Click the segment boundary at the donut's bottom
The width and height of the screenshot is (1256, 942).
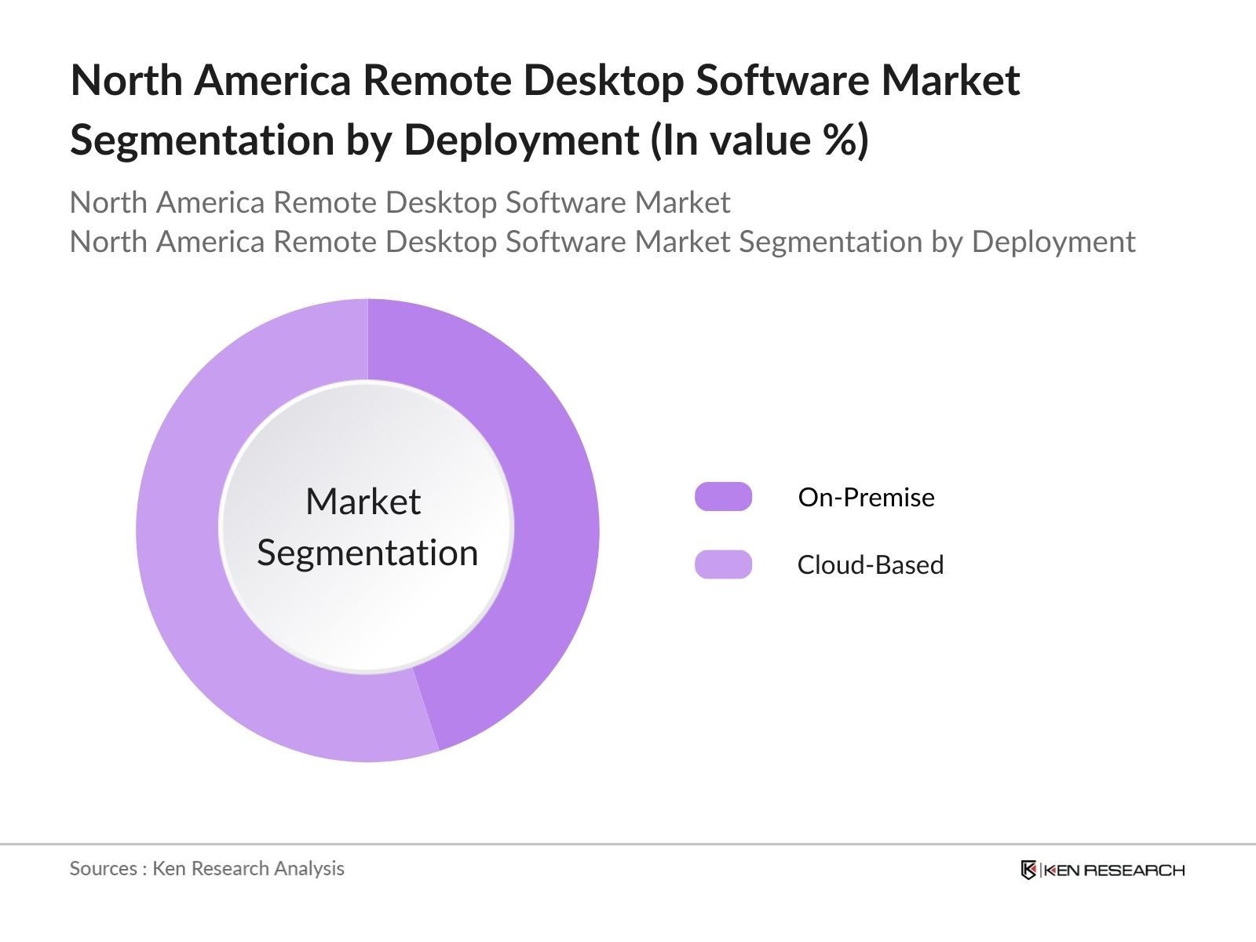coord(425,710)
